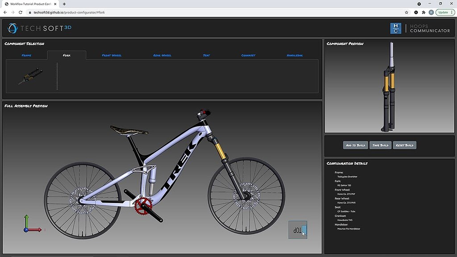Select the Crankset tab
The height and width of the screenshot is (257, 457).
[248, 55]
